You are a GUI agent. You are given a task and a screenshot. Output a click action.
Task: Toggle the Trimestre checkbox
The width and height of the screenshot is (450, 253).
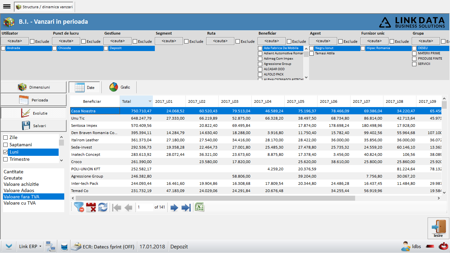[5, 159]
